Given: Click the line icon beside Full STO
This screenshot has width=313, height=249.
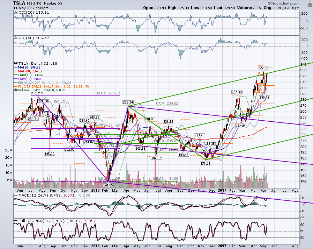Looking at the screenshot, I should pos(16,221).
